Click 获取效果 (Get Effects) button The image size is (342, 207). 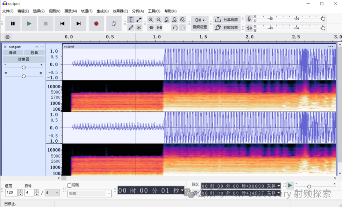click(x=226, y=28)
